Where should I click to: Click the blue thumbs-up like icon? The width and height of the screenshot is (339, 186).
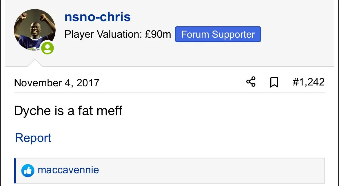click(x=28, y=170)
